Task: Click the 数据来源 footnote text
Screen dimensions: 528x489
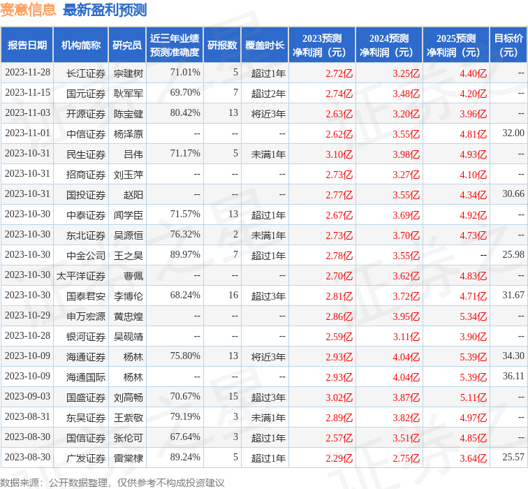Action: point(112,483)
